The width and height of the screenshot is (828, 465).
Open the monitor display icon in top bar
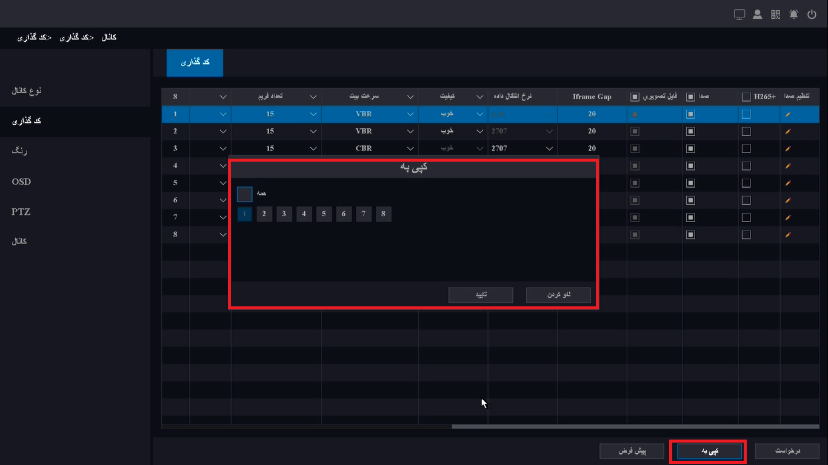click(740, 15)
